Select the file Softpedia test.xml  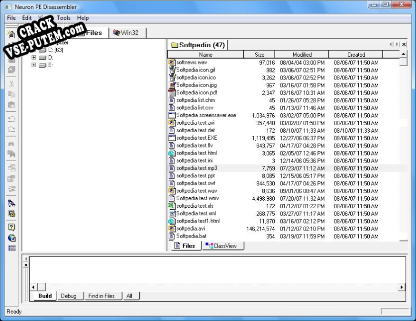click(x=196, y=214)
